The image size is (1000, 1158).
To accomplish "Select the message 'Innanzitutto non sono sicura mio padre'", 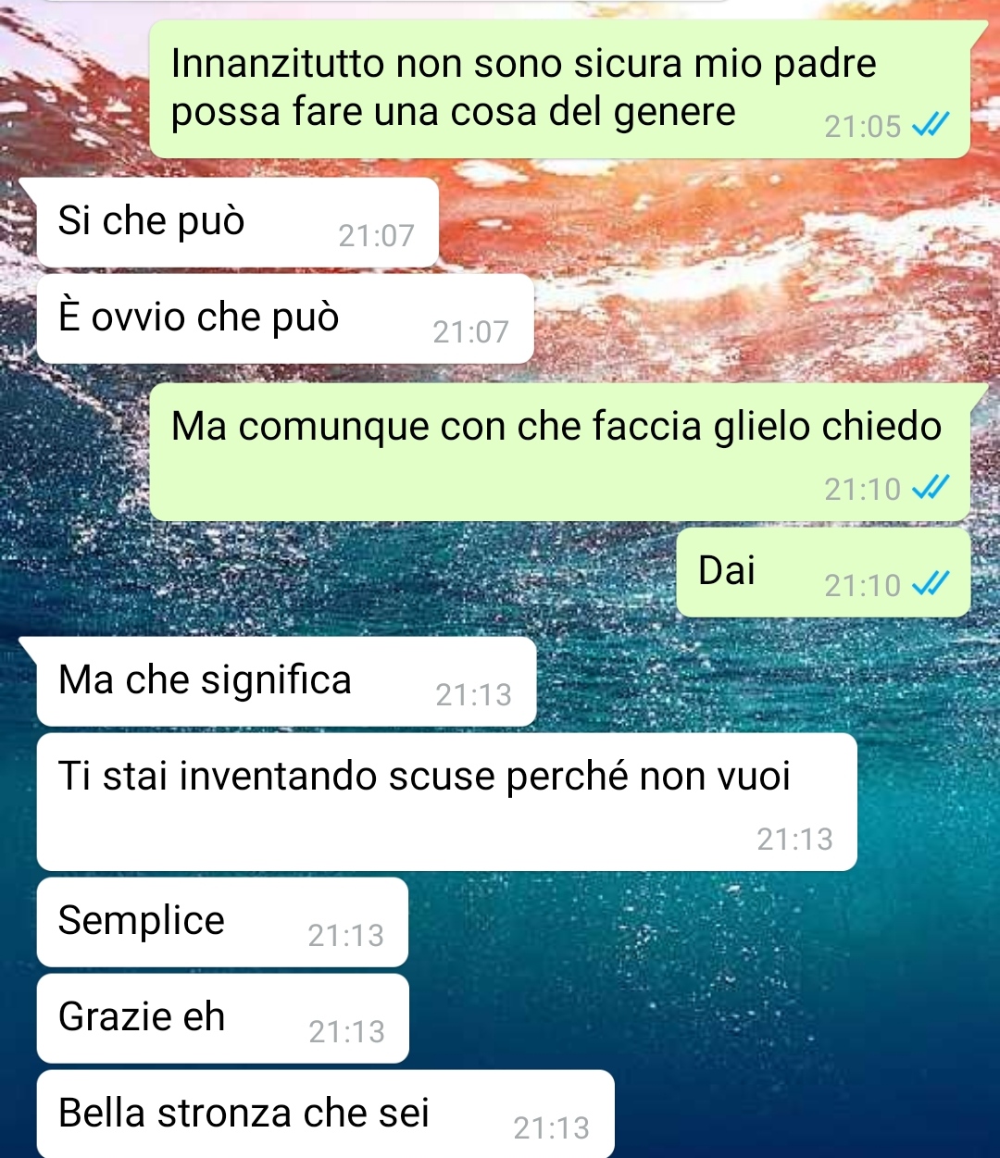I will tap(560, 89).
